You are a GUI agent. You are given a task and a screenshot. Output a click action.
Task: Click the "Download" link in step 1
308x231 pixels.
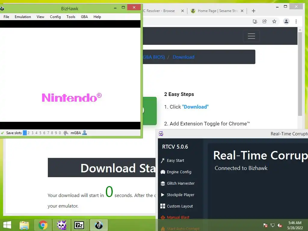(x=195, y=107)
